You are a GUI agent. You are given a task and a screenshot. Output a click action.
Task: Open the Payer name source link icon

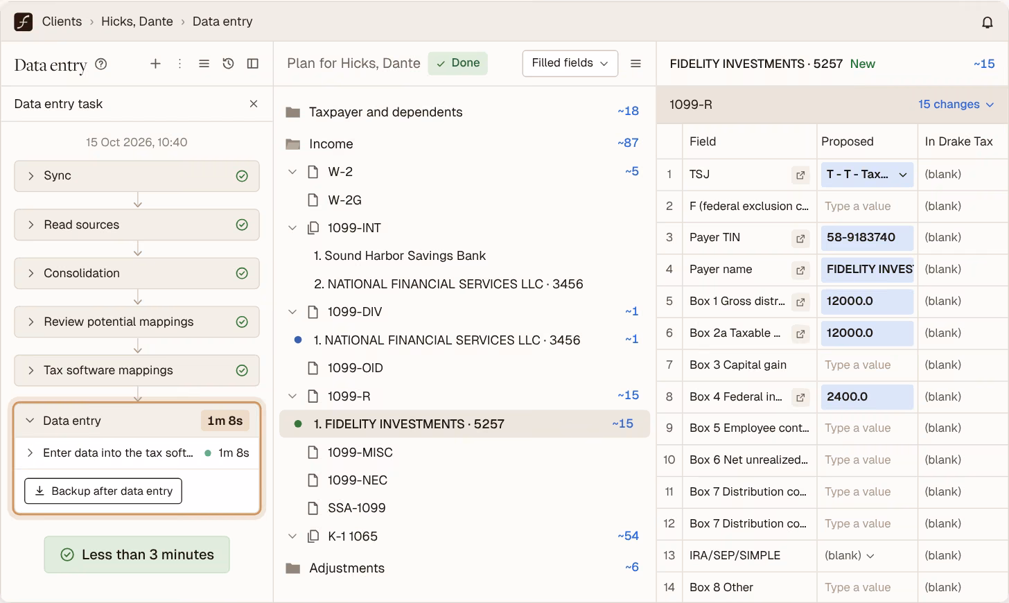800,270
